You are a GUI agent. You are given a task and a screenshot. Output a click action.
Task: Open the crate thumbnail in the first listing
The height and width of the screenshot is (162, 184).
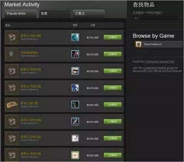coord(12,37)
